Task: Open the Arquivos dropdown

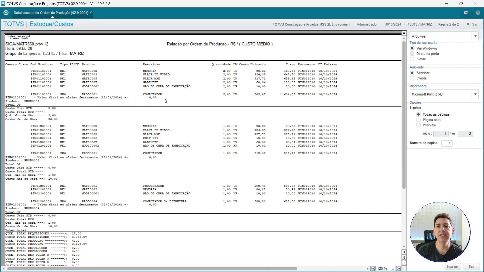Action: click(475, 36)
